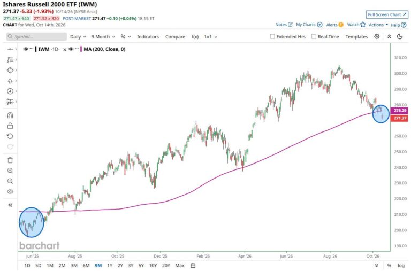Toggle MA 200 indicator visibility eye
This screenshot has height=271, width=411.
[x=71, y=49]
